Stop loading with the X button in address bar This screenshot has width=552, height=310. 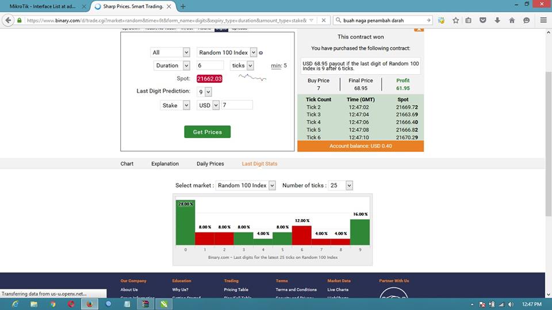coord(324,21)
